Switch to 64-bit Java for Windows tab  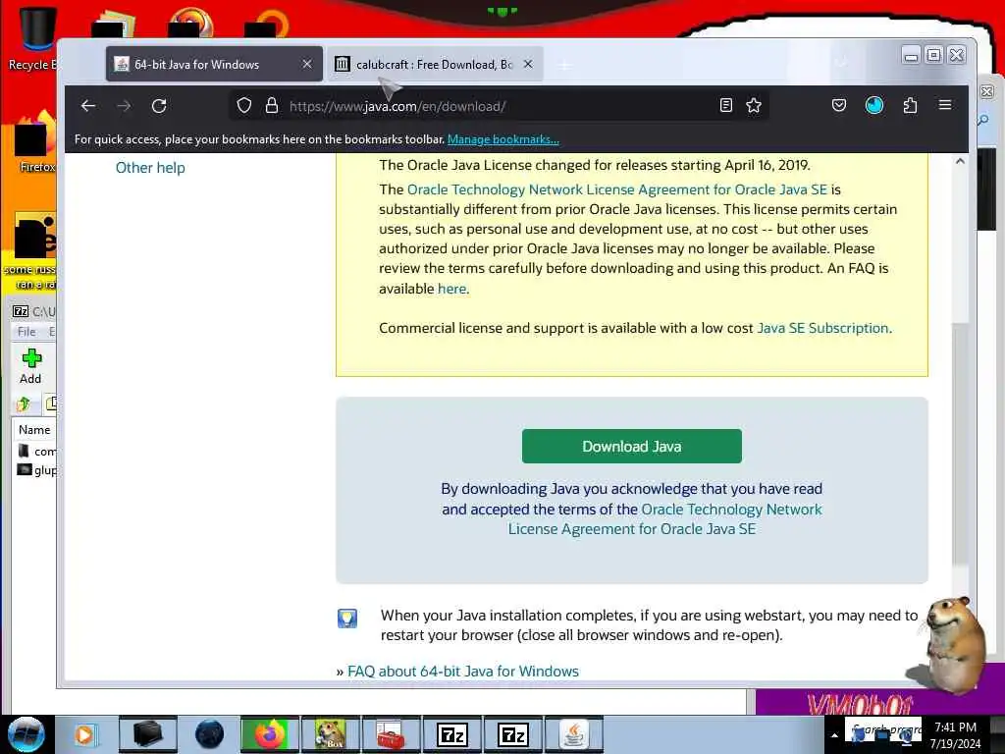coord(214,64)
